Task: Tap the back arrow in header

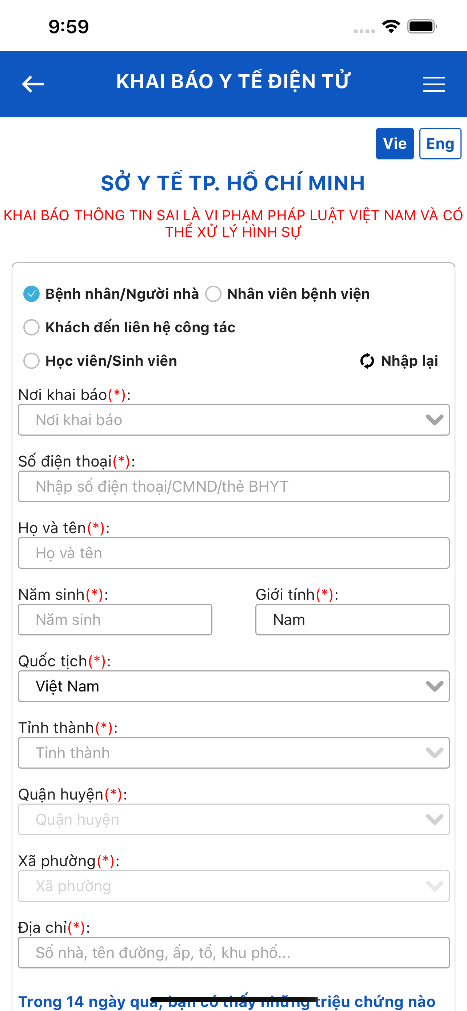Action: (x=32, y=84)
